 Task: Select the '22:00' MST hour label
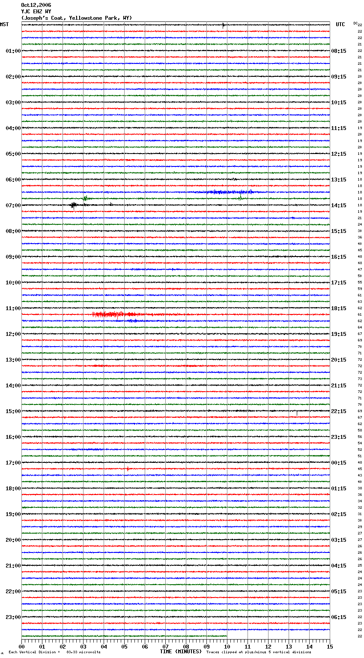(x=13, y=592)
